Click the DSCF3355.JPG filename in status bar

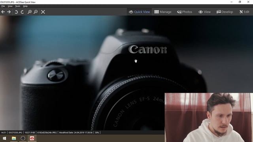(15, 133)
